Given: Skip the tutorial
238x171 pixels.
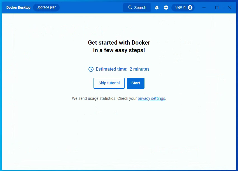Looking at the screenshot, I should point(109,83).
